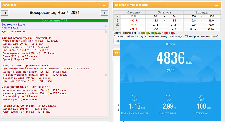Click the недобор legend word
Viewport: 225px width, 122px height.
143,33
